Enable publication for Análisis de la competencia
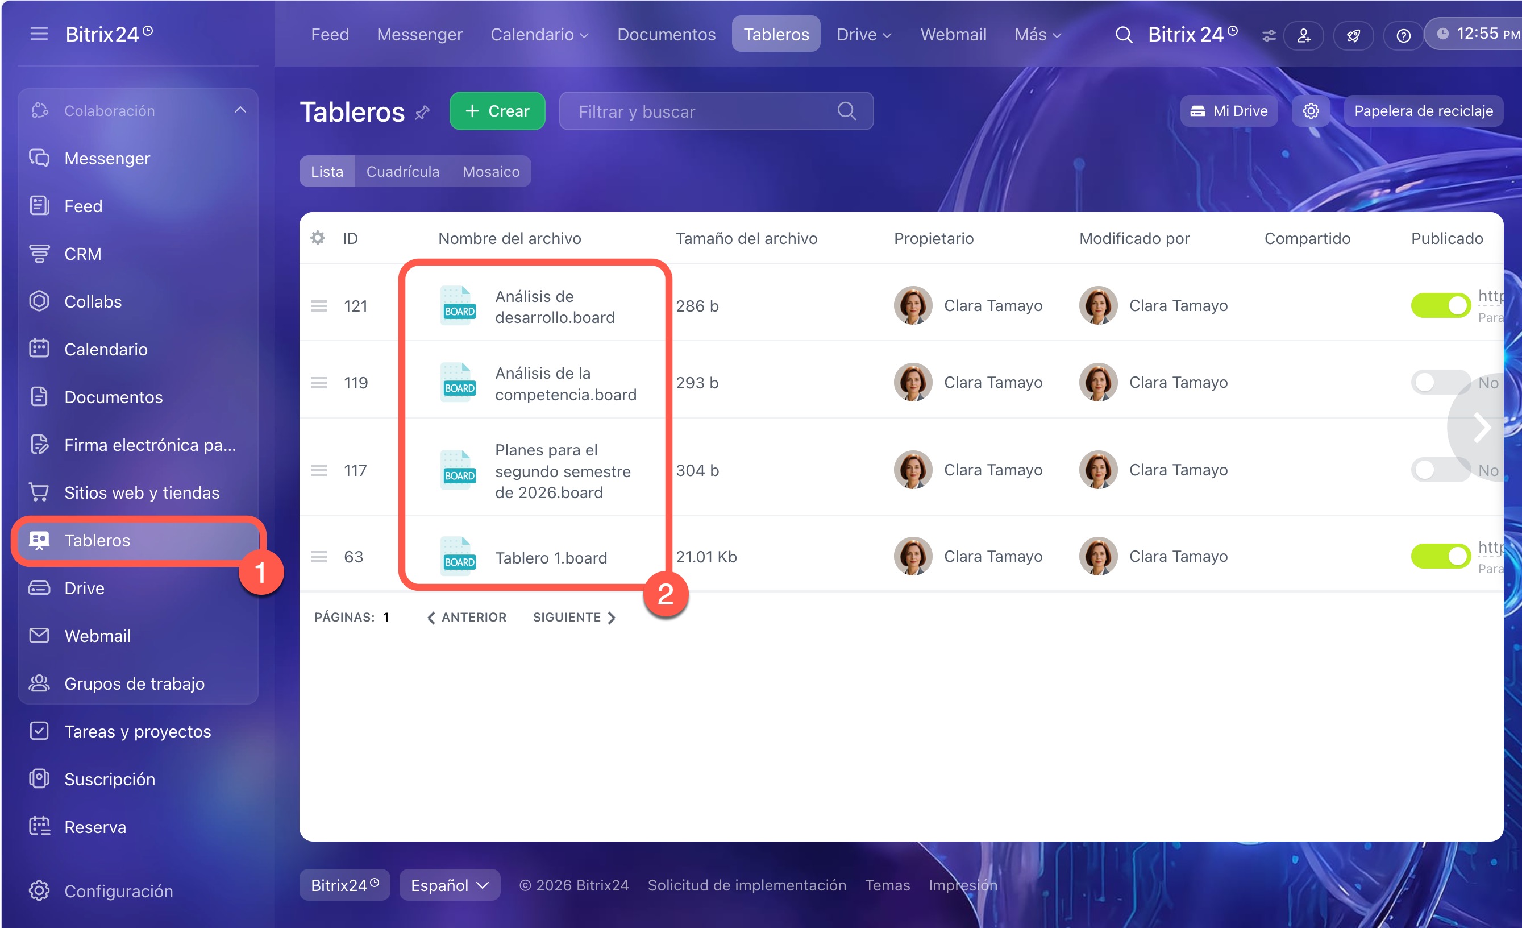 1441,383
